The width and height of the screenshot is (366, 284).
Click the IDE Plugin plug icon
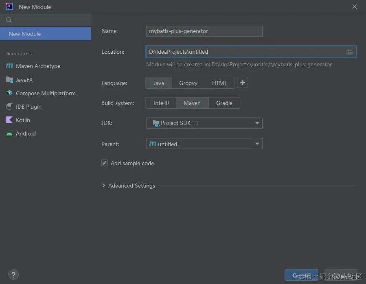[x=9, y=107]
